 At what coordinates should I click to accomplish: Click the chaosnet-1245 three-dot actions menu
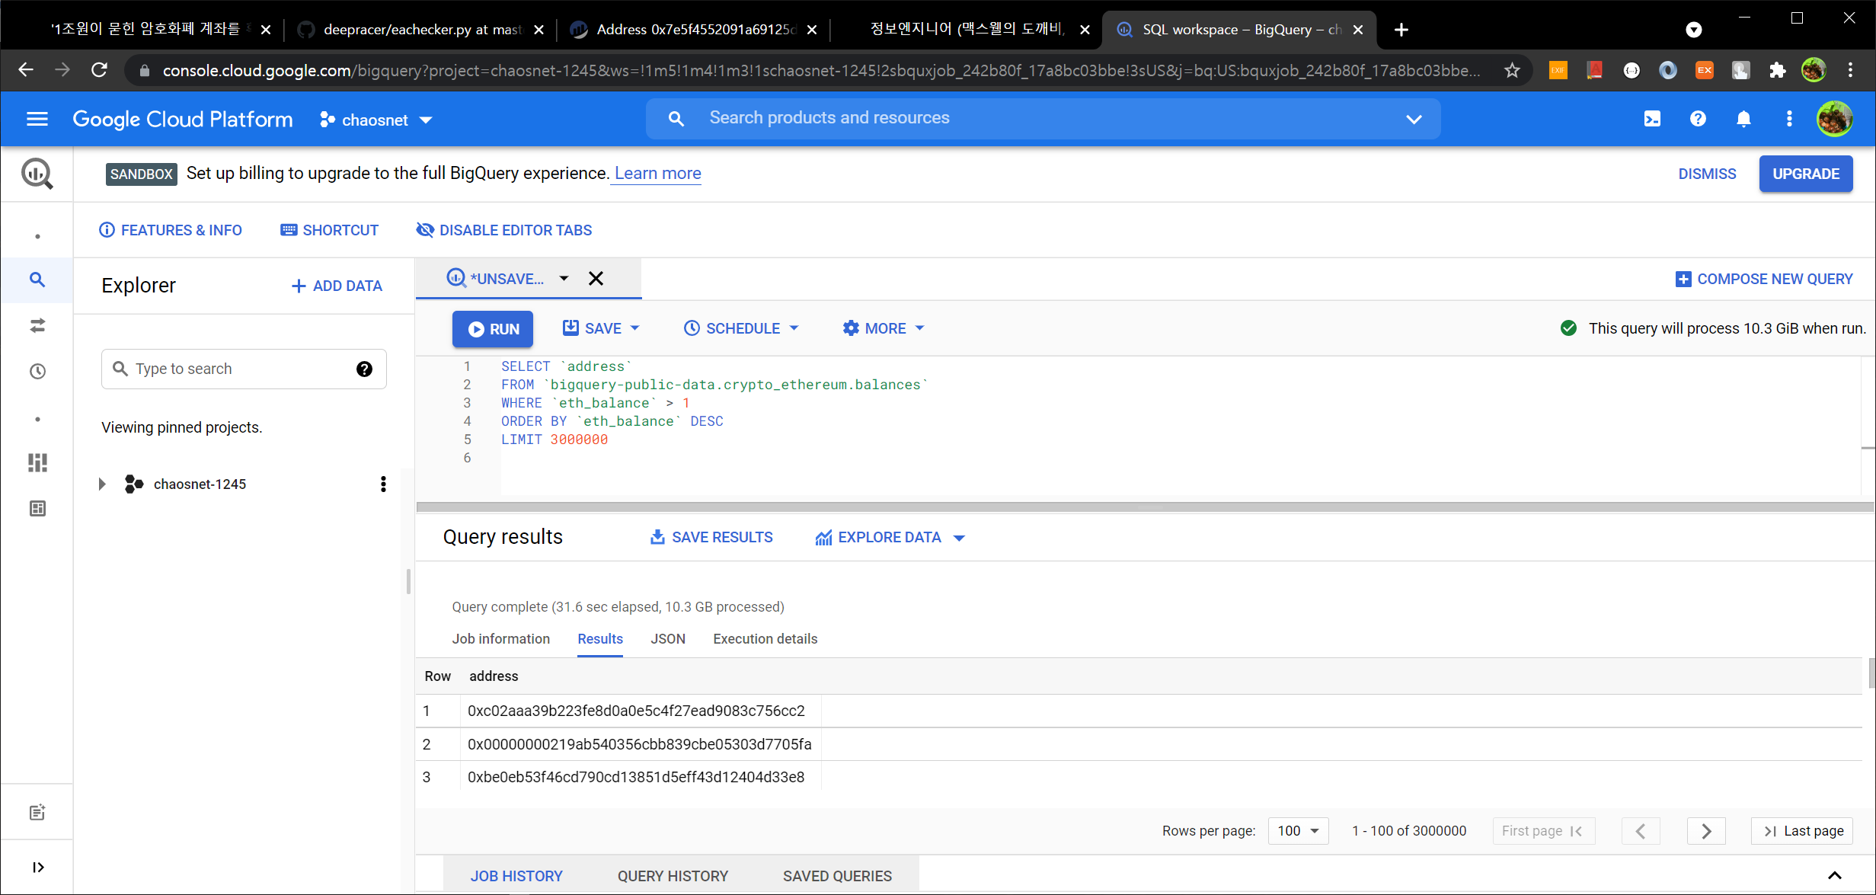(x=383, y=484)
